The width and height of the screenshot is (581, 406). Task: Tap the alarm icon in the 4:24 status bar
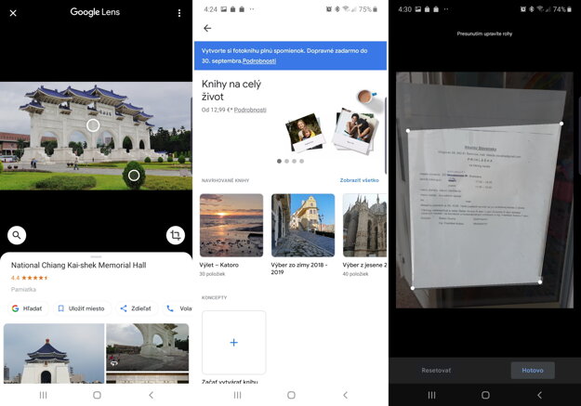pos(329,9)
